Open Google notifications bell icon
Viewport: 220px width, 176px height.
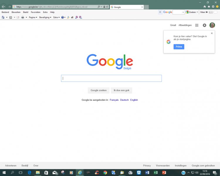204,25
